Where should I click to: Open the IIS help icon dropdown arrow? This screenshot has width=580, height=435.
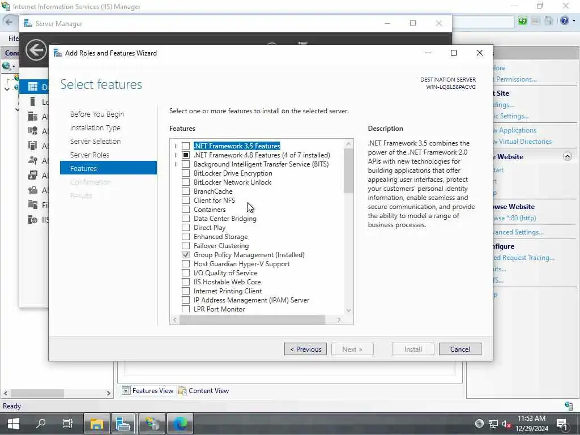[574, 21]
